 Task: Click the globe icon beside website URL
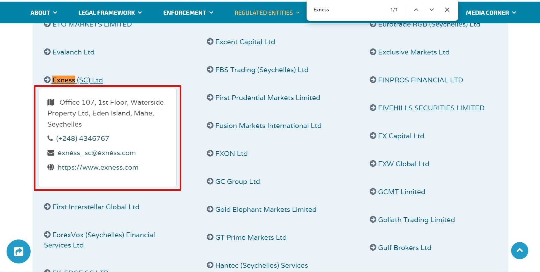pyautogui.click(x=51, y=167)
